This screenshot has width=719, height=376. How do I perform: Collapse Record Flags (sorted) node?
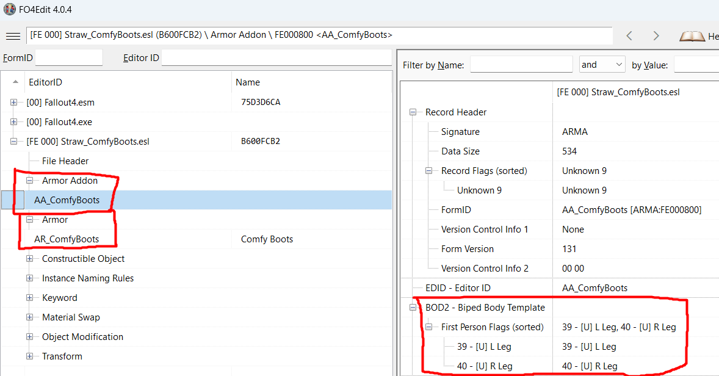click(428, 171)
